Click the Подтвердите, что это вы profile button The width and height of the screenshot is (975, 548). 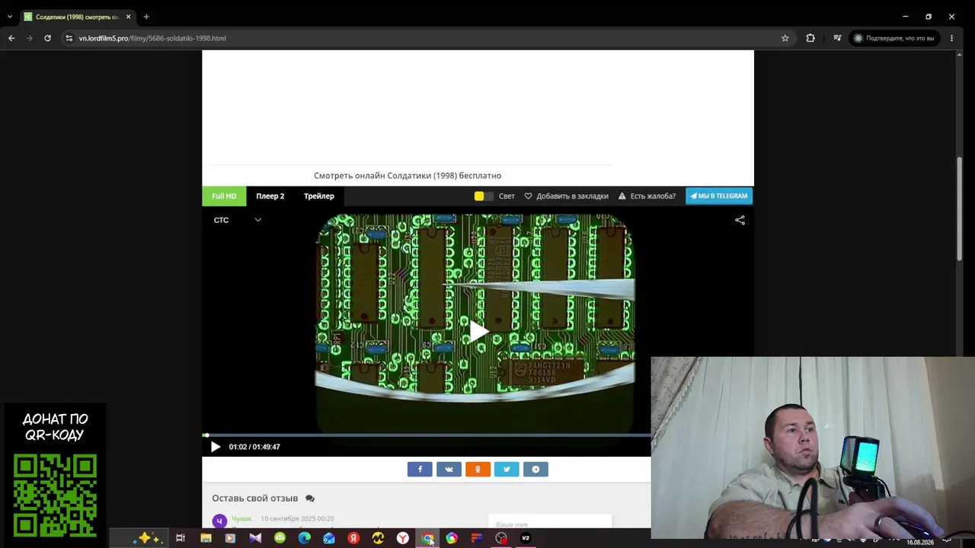tap(894, 38)
